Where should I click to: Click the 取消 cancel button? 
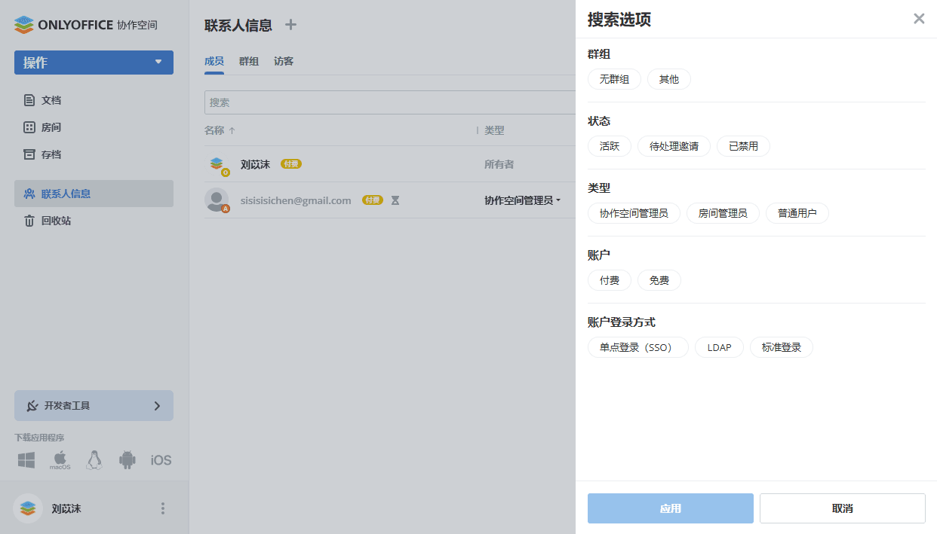point(843,508)
